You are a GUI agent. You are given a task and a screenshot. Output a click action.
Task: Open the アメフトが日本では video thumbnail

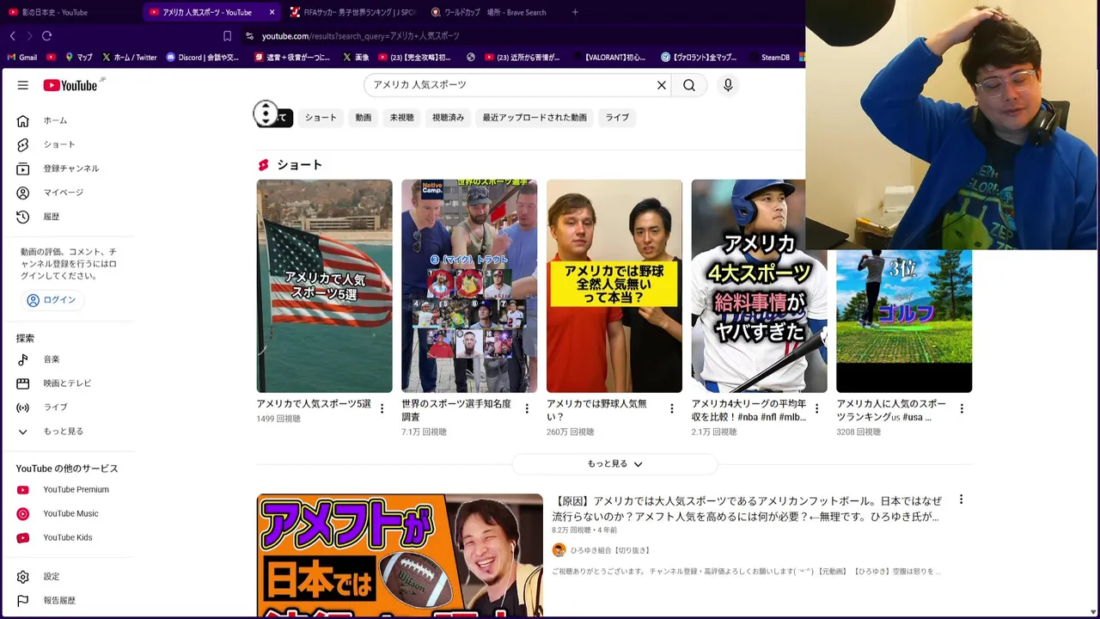click(400, 555)
